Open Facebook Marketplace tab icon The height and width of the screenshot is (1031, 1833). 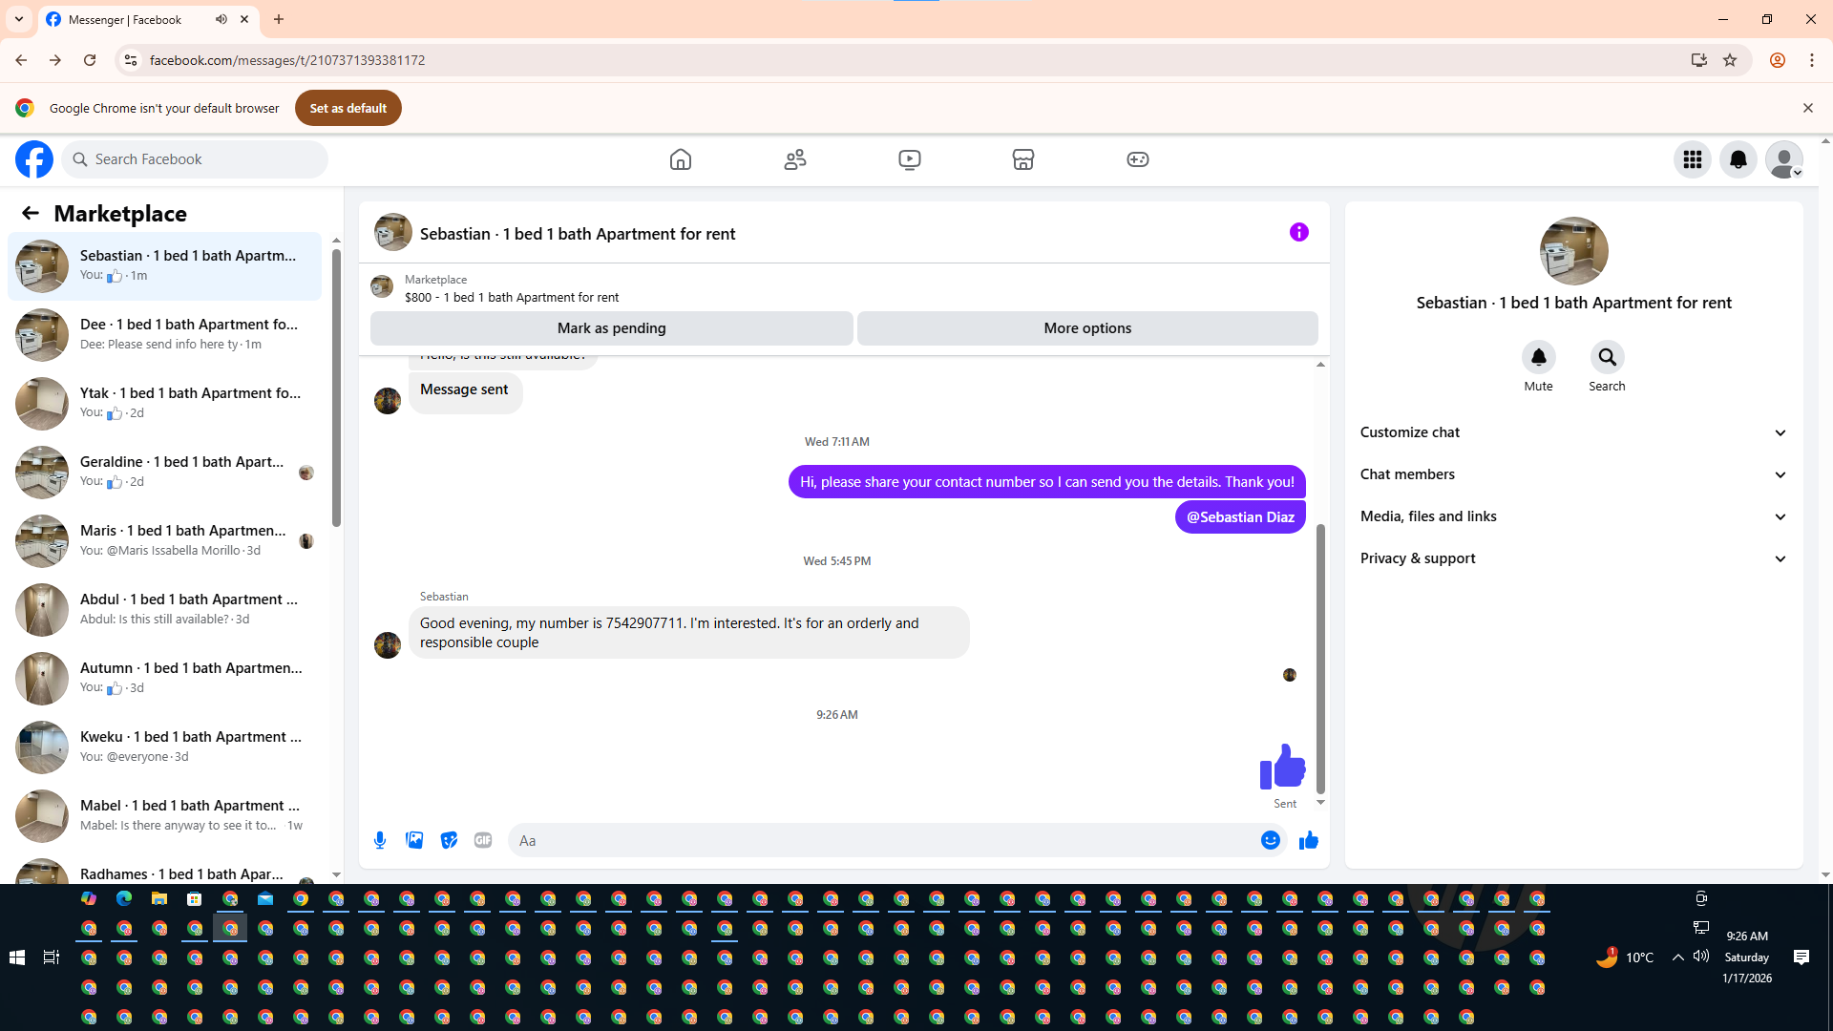click(1023, 159)
